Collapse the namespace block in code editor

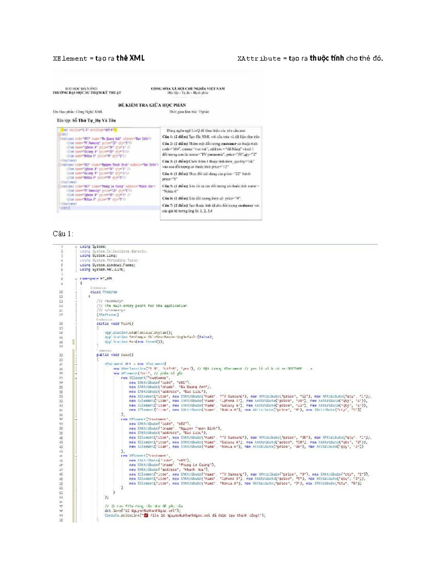point(76,279)
